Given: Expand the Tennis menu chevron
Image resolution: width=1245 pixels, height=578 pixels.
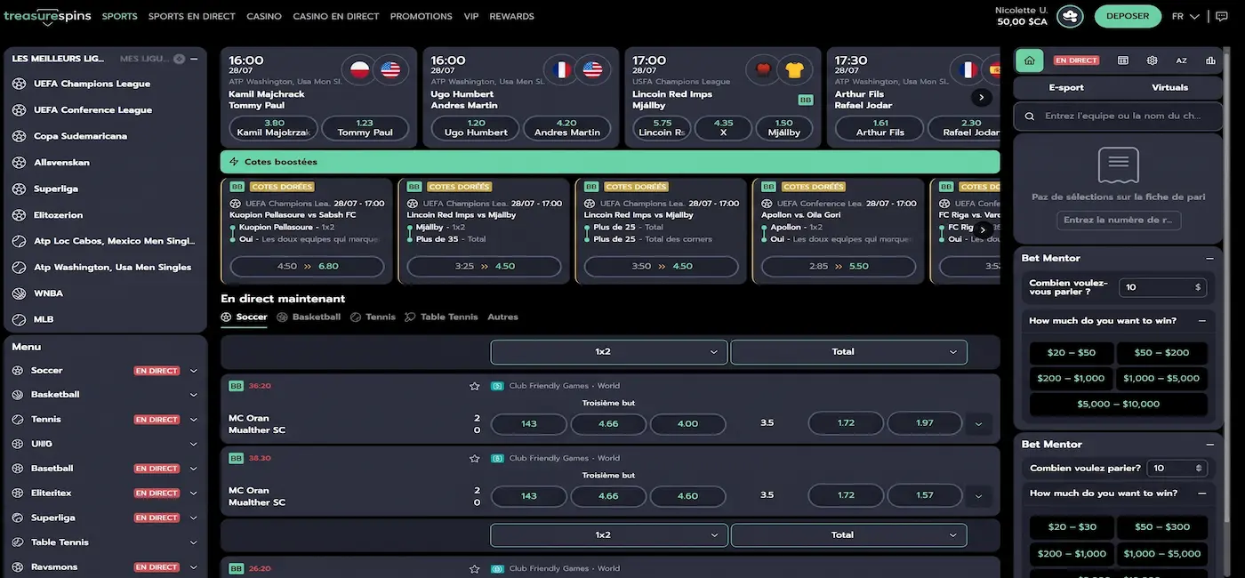Looking at the screenshot, I should point(194,420).
